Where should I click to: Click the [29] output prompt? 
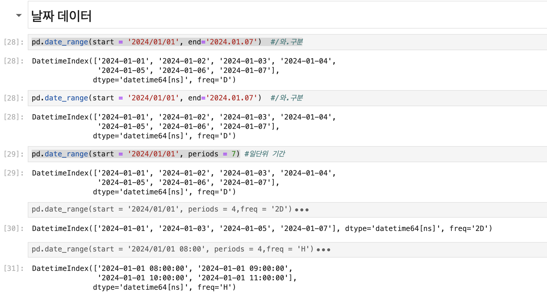point(14,173)
